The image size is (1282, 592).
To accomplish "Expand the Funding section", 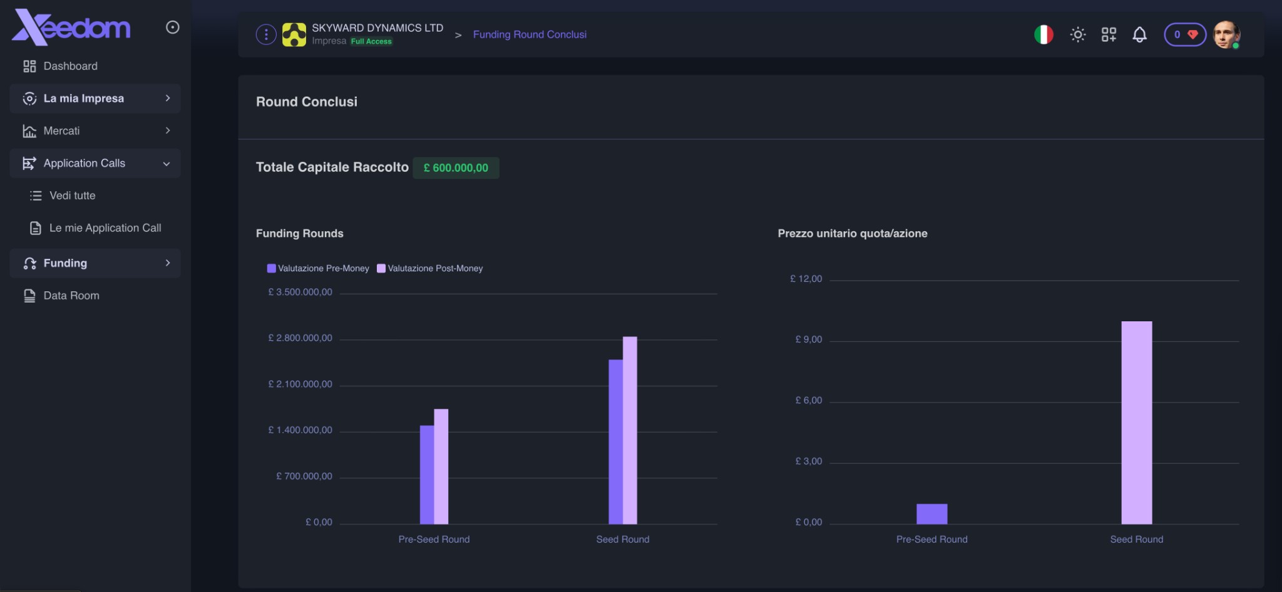I will tap(167, 263).
